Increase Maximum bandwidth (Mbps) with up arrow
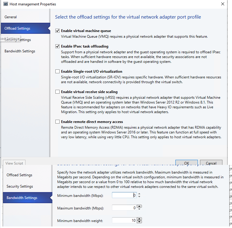This screenshot has width=232, height=228. click(139, 206)
